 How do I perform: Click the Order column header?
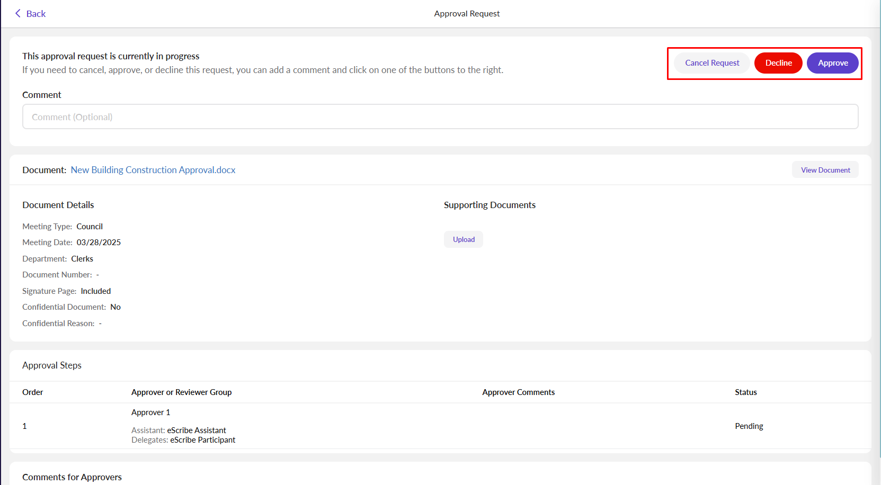33,392
